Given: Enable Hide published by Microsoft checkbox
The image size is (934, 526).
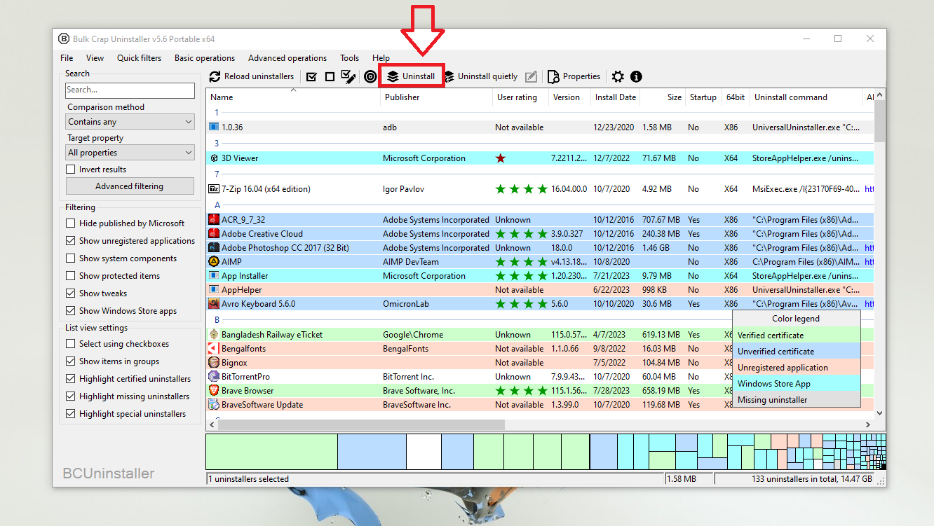Looking at the screenshot, I should [71, 223].
